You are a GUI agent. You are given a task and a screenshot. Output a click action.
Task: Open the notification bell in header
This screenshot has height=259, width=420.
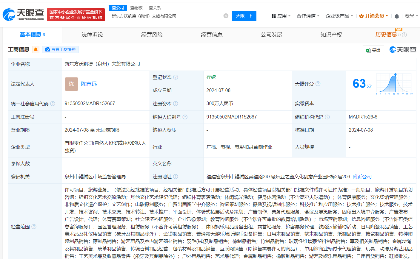[397, 16]
